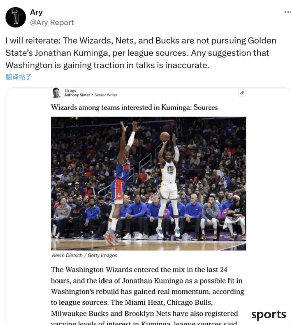Open the basketball game photo
Image resolution: width=291 pixels, height=325 pixels.
(x=149, y=184)
